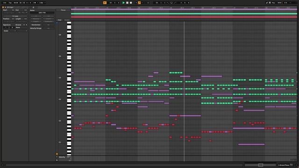This screenshot has height=168, width=299.
Task: Adjust the Velocity Range slider
Action: [x=49, y=28]
